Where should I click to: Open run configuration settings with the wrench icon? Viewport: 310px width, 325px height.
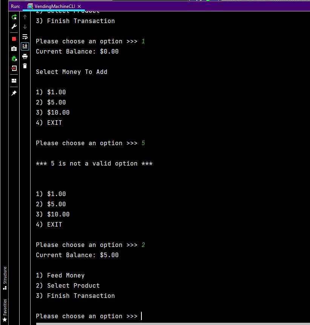(14, 26)
